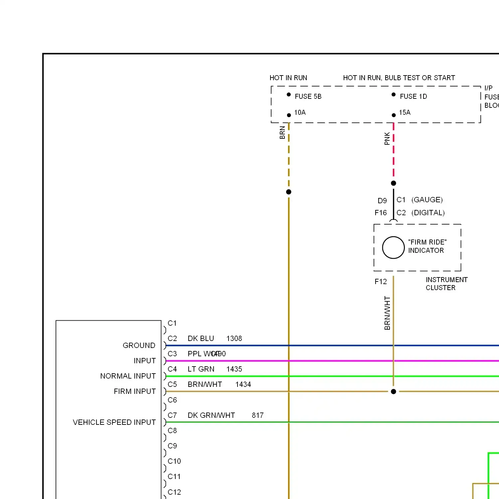Click the "INSTRUMENT CLUSTER" label
The width and height of the screenshot is (499, 499).
(446, 284)
